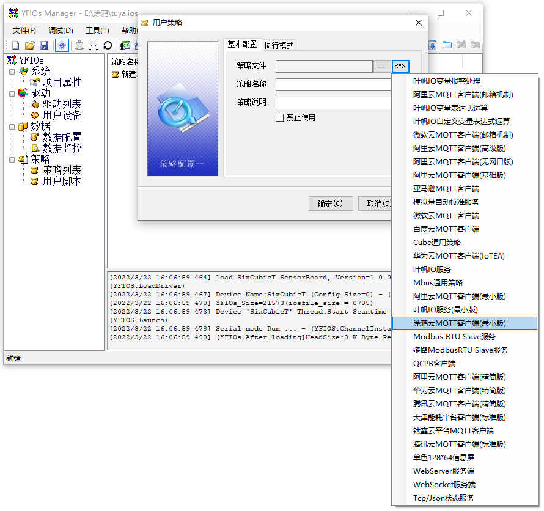Create a new project using the toolbar icon
This screenshot has height=511, width=544.
(x=17, y=45)
